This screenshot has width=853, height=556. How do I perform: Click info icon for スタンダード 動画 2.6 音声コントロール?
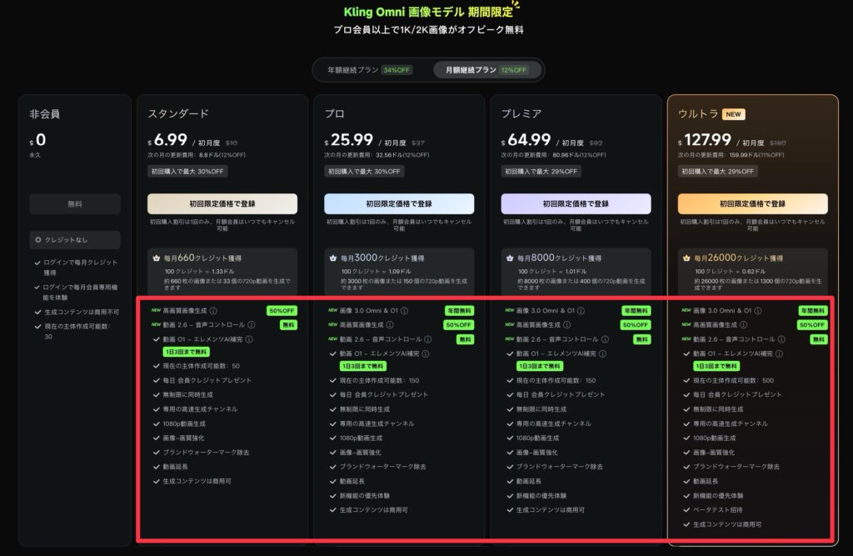pos(252,325)
